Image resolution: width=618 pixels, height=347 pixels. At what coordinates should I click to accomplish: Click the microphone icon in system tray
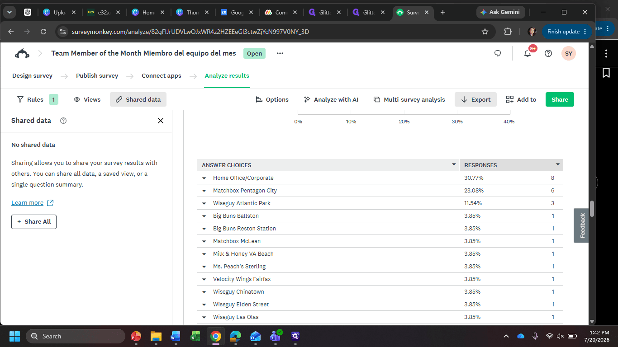click(535, 336)
